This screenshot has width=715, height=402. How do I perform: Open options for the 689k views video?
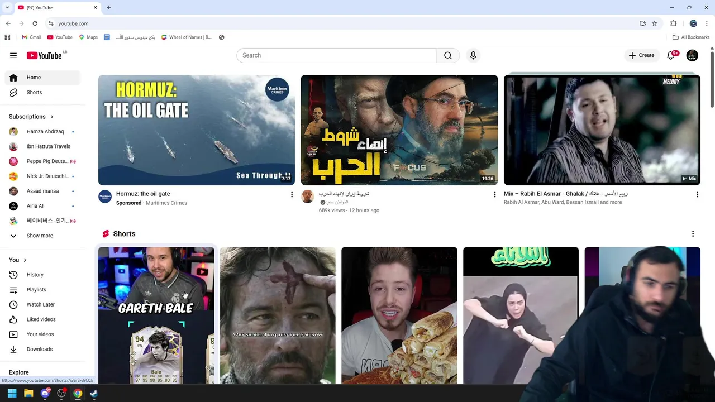[494, 194]
